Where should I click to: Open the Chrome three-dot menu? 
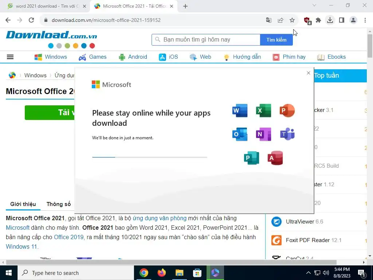point(365,20)
